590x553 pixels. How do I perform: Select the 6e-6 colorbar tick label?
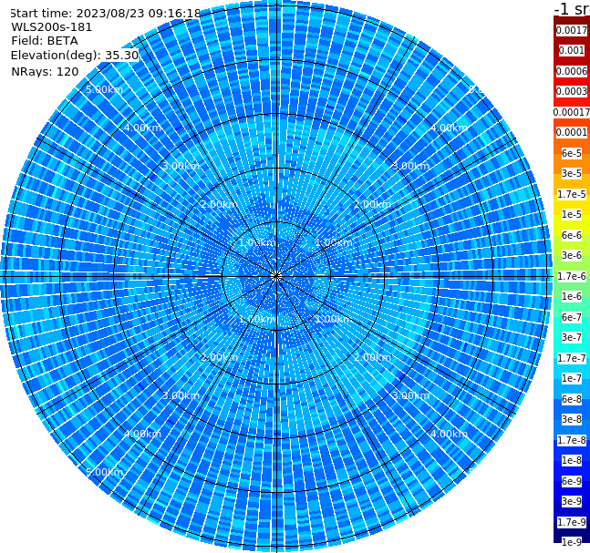pos(572,235)
